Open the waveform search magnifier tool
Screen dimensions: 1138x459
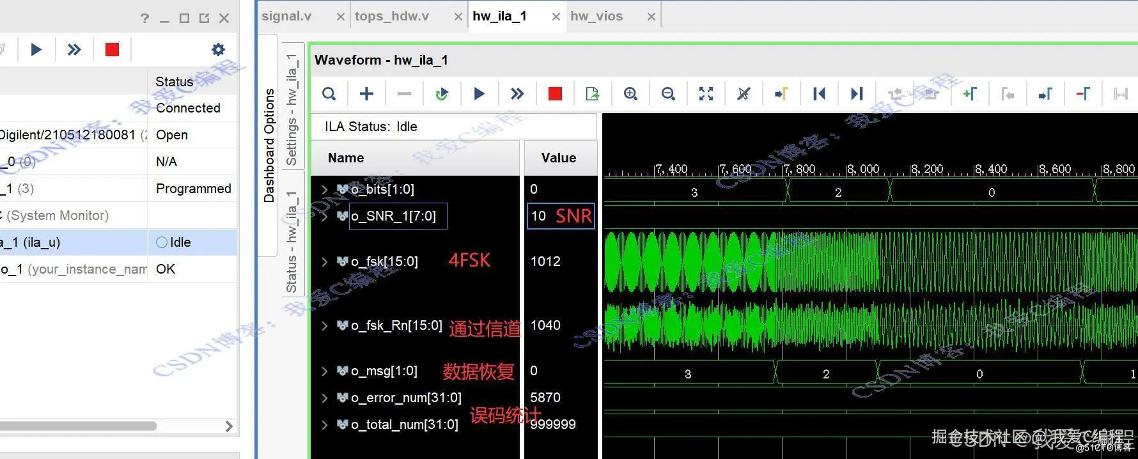pos(329,94)
